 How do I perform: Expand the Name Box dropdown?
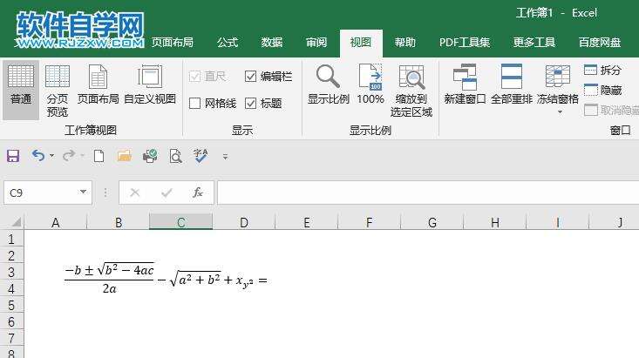(83, 192)
